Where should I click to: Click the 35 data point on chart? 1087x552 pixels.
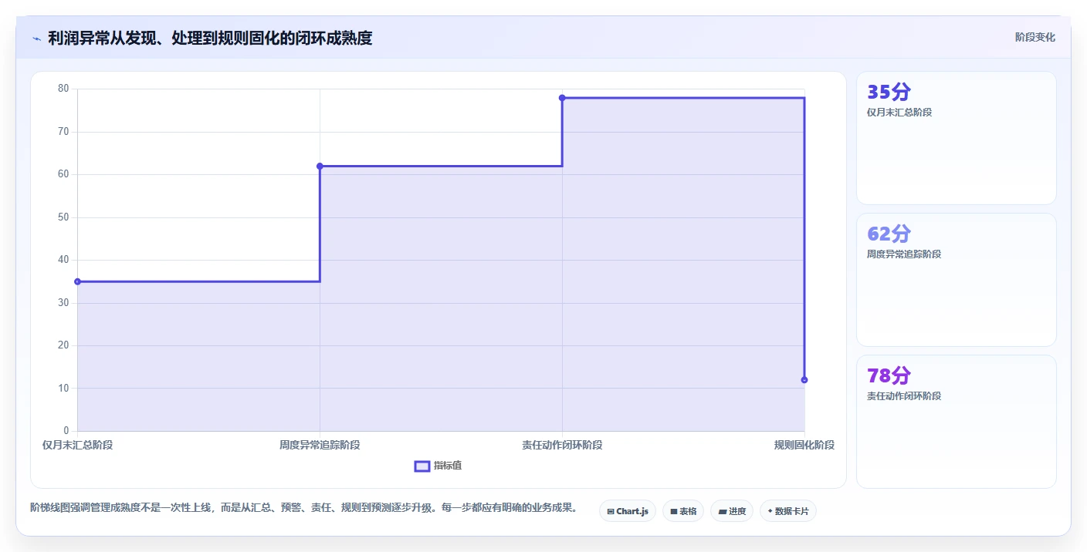(x=77, y=281)
